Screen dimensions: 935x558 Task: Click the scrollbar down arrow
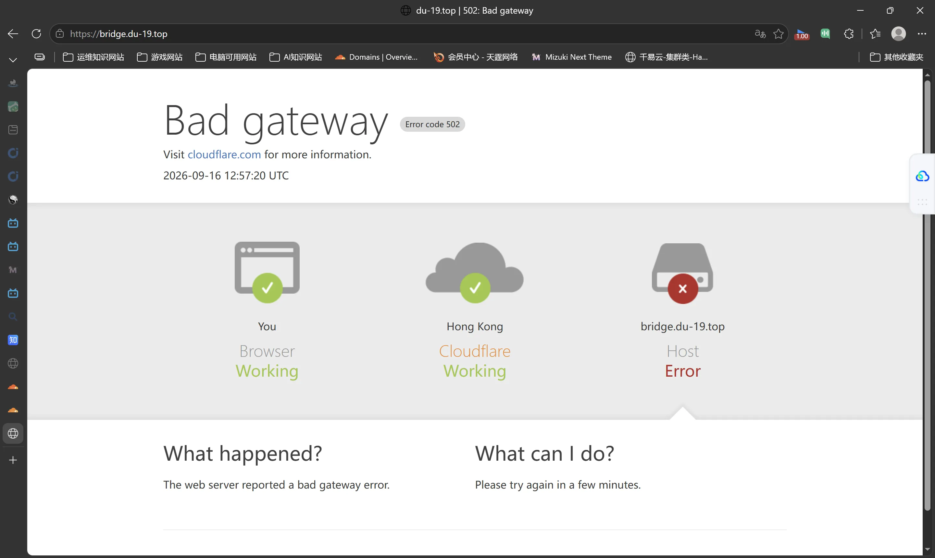pos(927,550)
